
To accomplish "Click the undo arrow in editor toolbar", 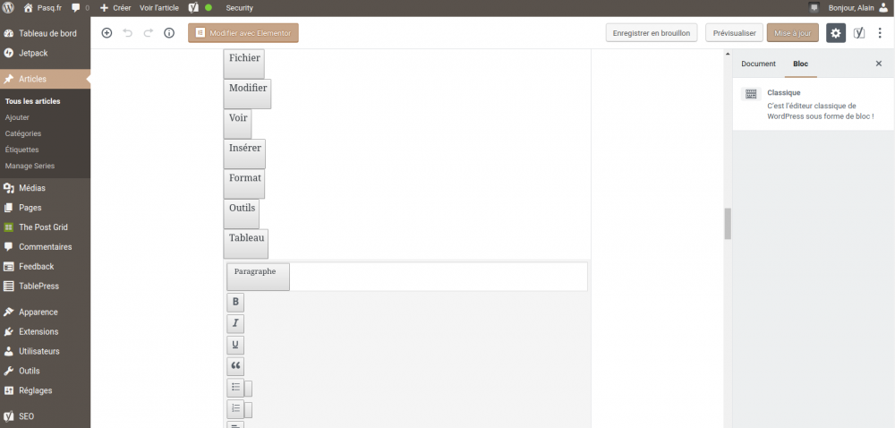I will coord(128,33).
